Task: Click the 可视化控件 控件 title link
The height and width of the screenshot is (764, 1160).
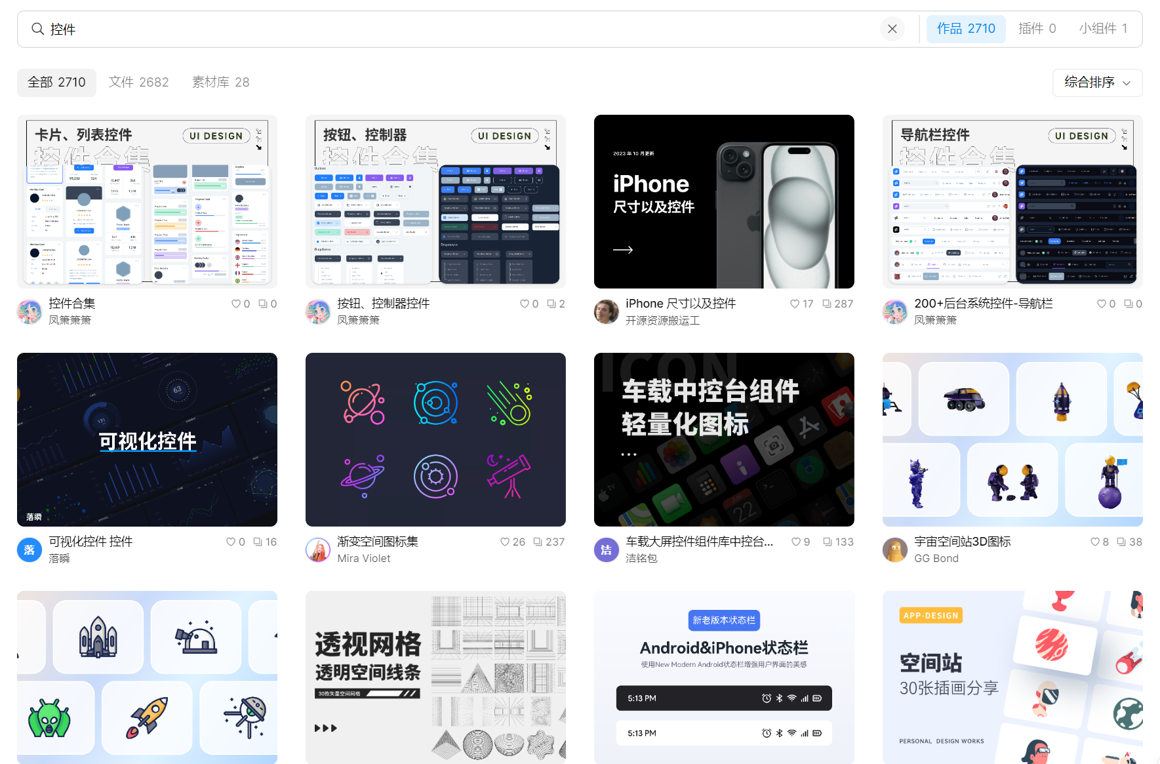Action: click(90, 542)
